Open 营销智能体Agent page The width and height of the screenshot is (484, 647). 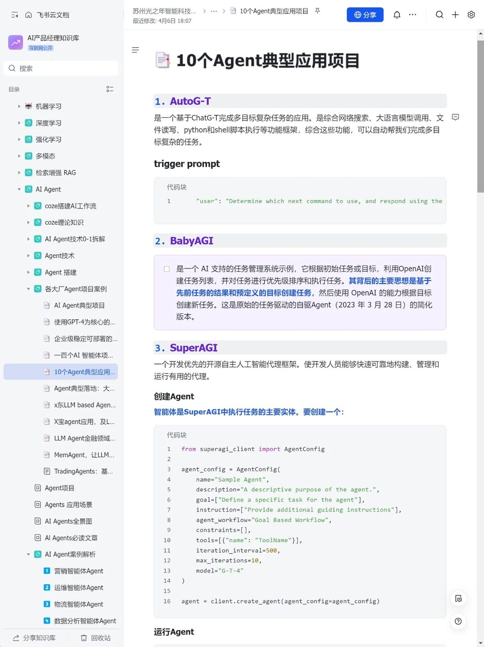(x=78, y=571)
